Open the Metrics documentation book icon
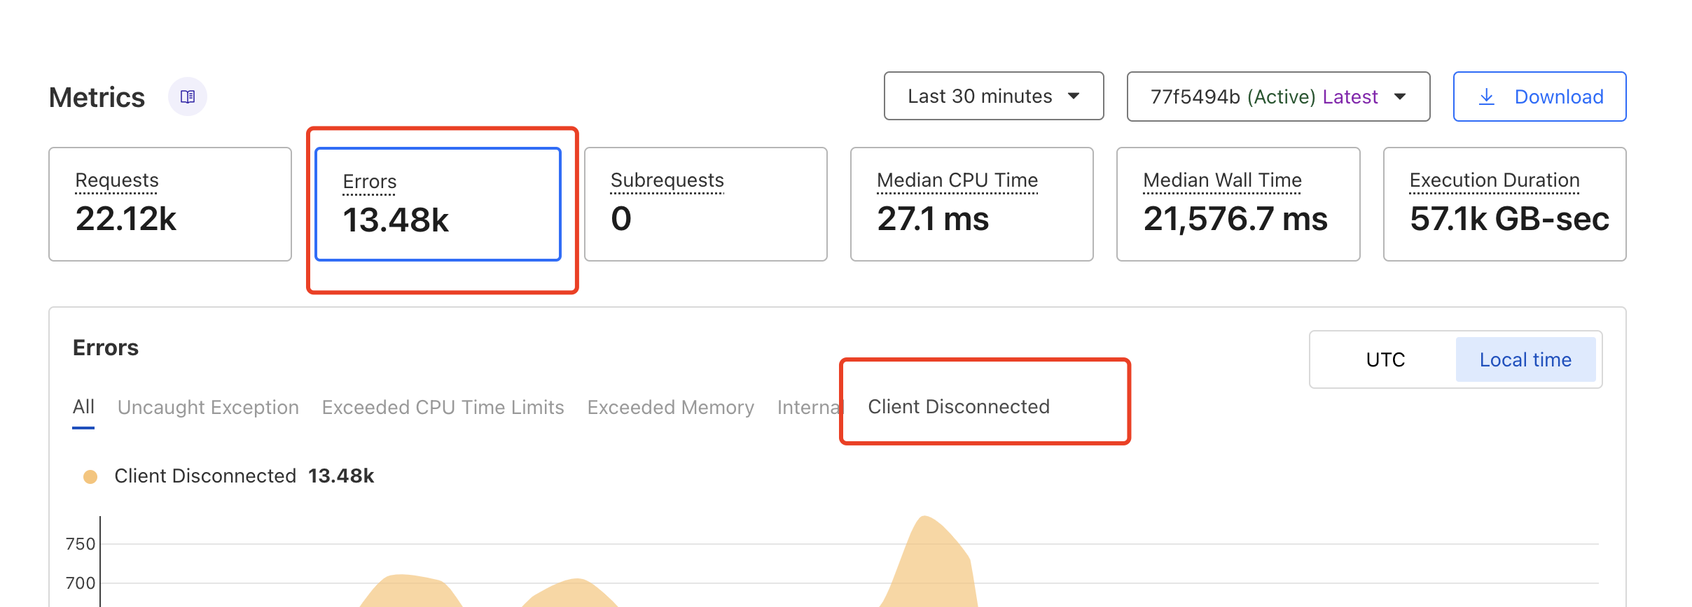Viewport: 1692px width, 607px height. coord(188,97)
